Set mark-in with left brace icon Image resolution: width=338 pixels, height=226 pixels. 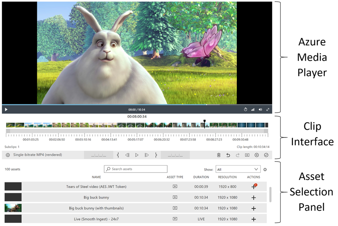click(118, 155)
